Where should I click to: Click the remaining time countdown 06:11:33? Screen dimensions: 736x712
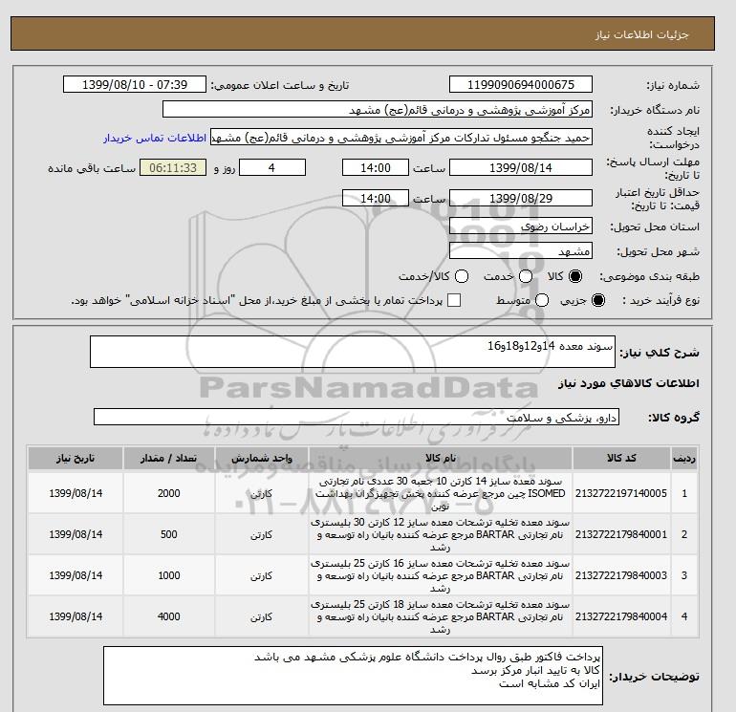coord(173,167)
